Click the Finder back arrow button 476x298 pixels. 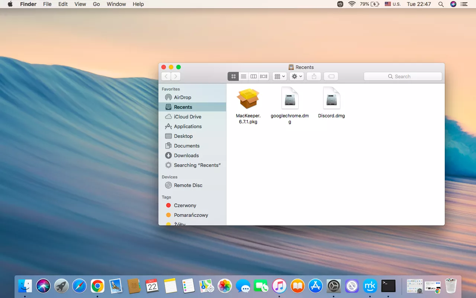(166, 76)
